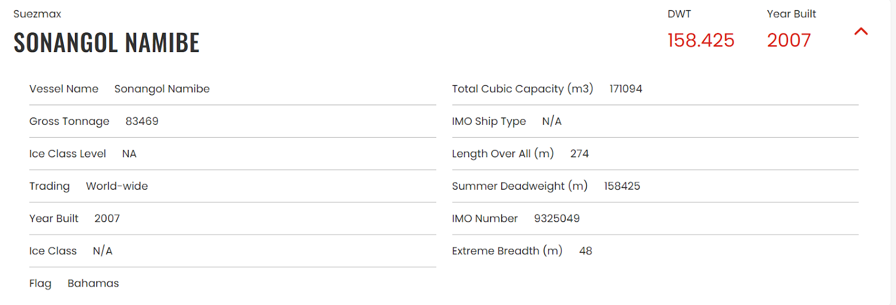Viewport: 896px width, 305px height.
Task: Click the Suezmax category label above the title
Action: (37, 14)
